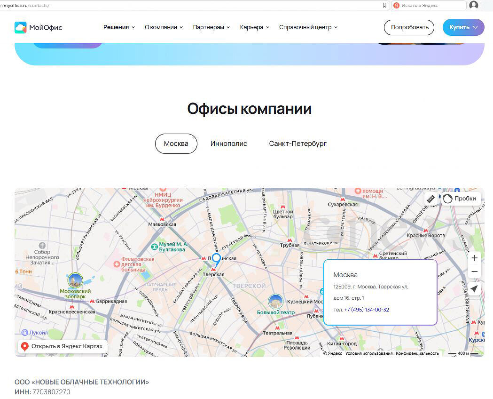493x399 pixels.
Task: Click the Москва address info card
Action: [x=380, y=292]
